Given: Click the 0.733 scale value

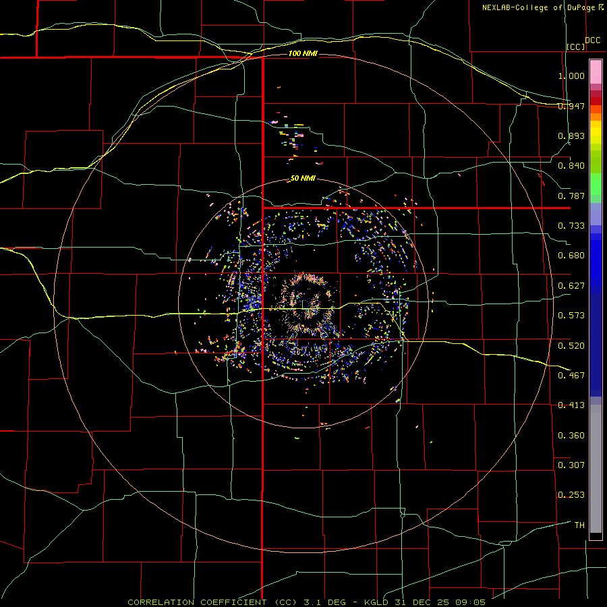Looking at the screenshot, I should pos(571,226).
